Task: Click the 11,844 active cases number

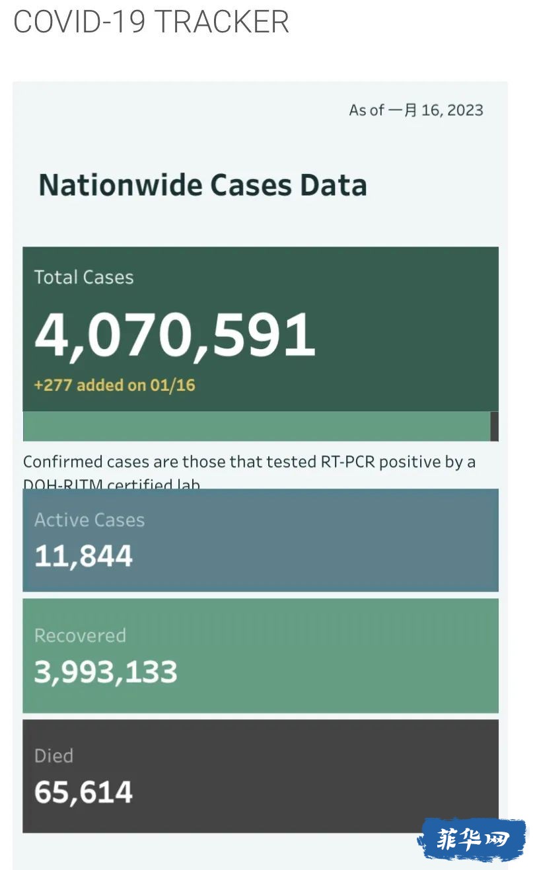Action: (84, 557)
